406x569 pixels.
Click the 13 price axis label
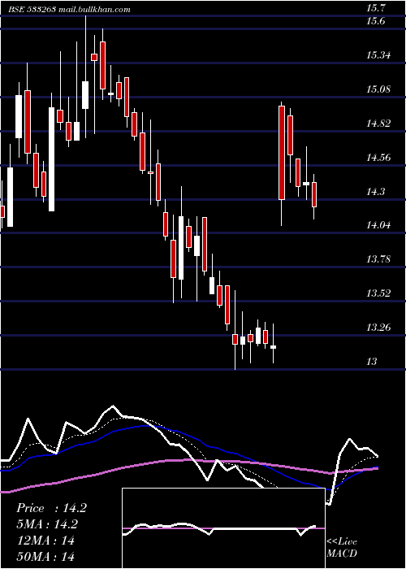pos(372,362)
